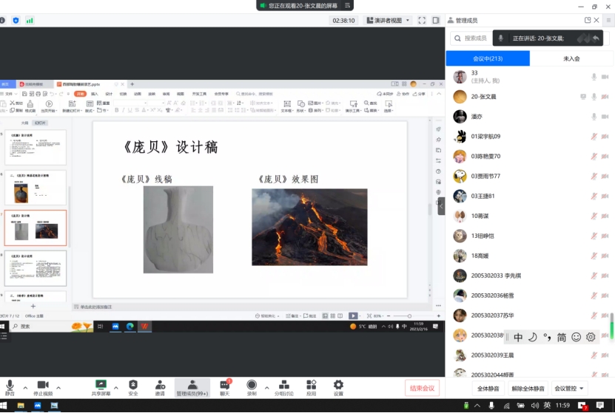Toggle microphone for 20-张文晨
615x413 pixels.
pyautogui.click(x=594, y=97)
